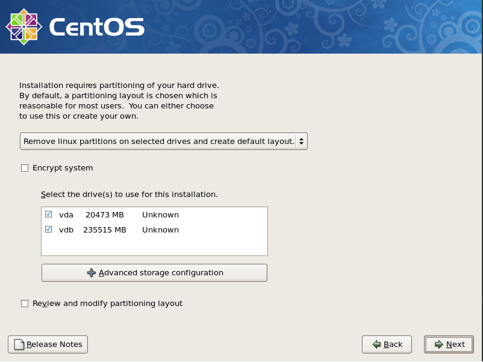Uncheck the vda drive checkbox
483x362 pixels.
[48, 214]
